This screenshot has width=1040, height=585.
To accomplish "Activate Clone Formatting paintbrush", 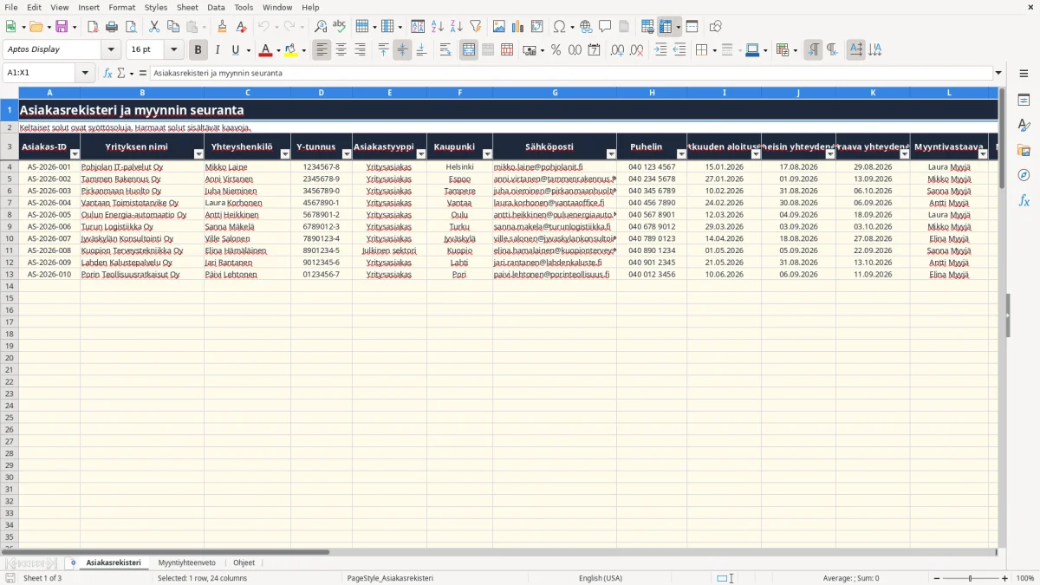I will click(x=222, y=27).
